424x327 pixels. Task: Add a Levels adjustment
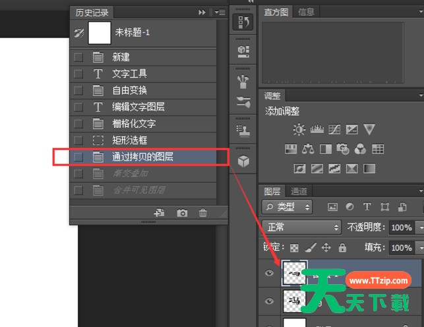coord(317,130)
